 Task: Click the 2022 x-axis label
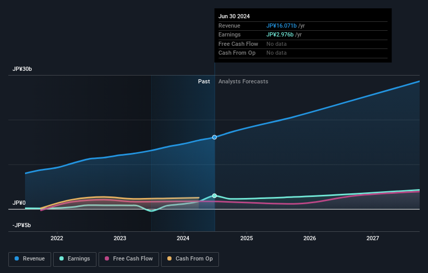tap(57, 238)
